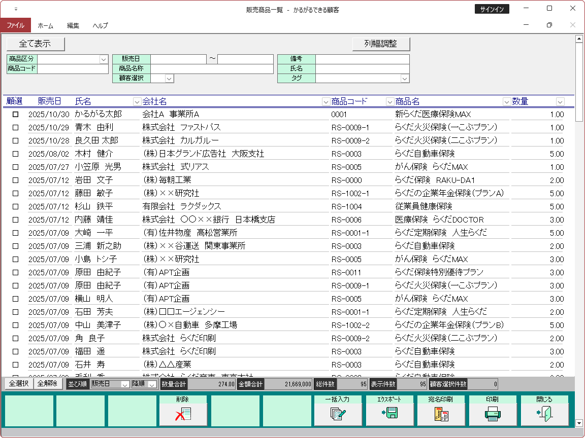The width and height of the screenshot is (585, 438).
Task: Click the inner restore window icon
Action: click(x=549, y=25)
